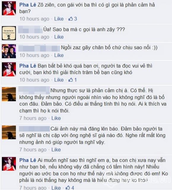Click thumbs-up icon showing 1 like
The height and width of the screenshot is (190, 172).
pos(71,80)
